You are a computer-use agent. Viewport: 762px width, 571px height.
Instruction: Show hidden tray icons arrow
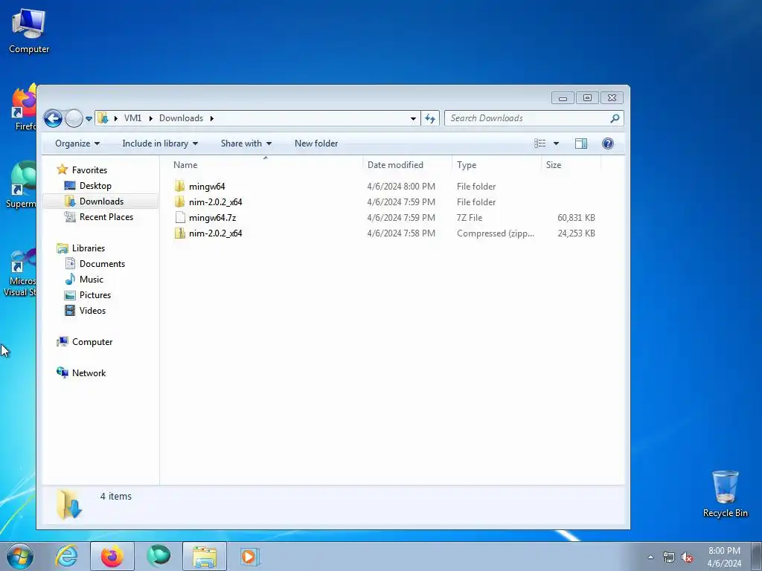coord(650,557)
